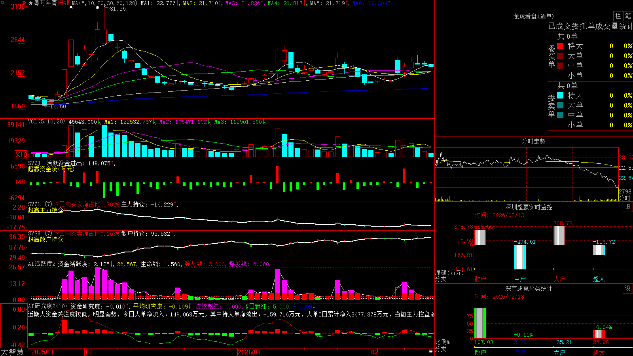This screenshot has height=356, width=633.
Task: Click the small red square icon in top-left corner
Action: tap(2, 2)
